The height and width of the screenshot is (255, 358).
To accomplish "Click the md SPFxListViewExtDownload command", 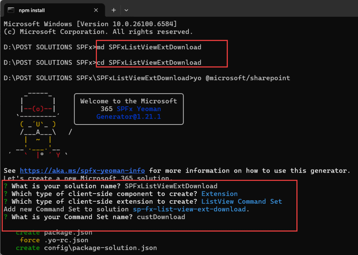I will click(x=149, y=47).
